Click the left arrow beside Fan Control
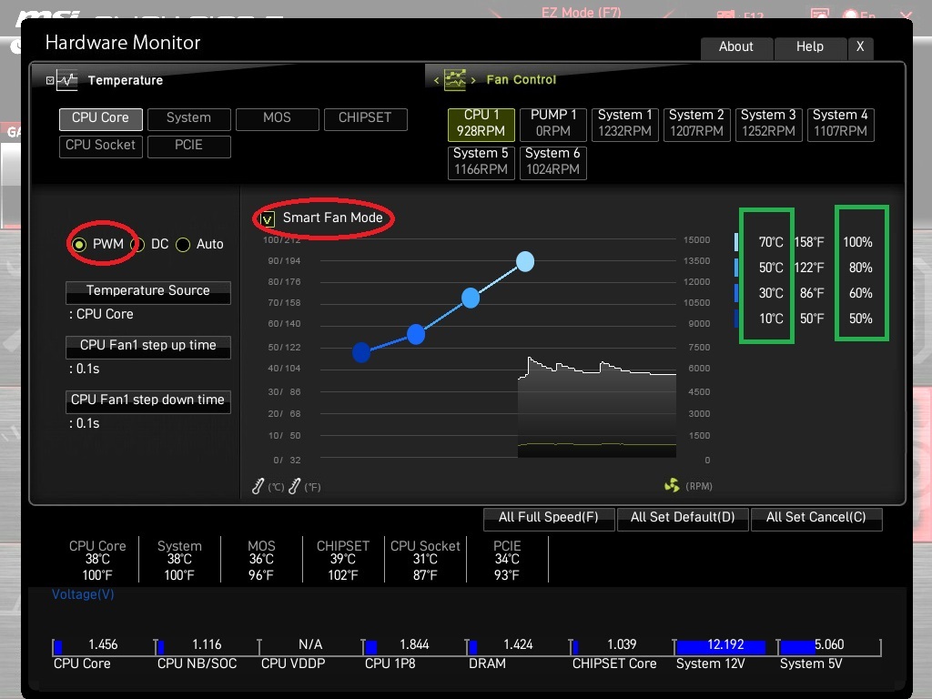Viewport: 932px width, 699px height. [436, 80]
